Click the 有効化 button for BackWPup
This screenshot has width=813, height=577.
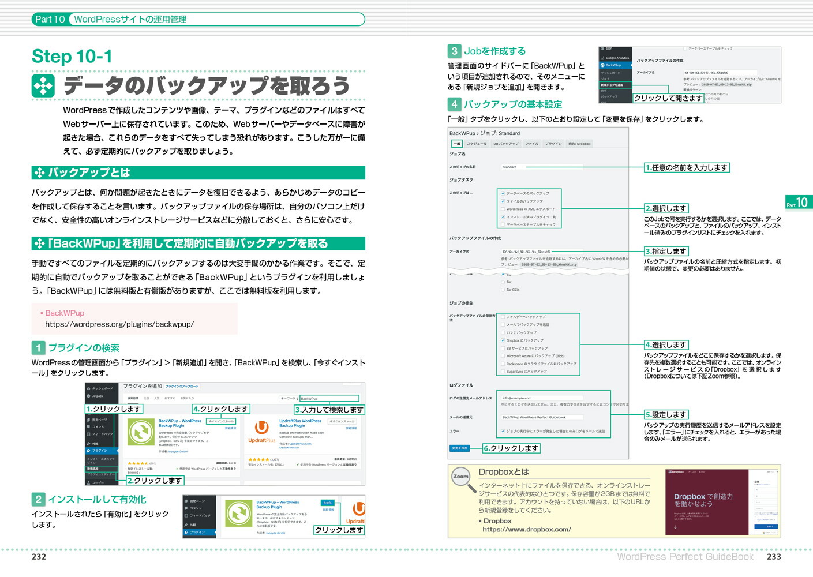click(x=328, y=503)
